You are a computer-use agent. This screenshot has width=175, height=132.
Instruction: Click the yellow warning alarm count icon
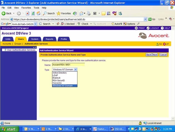157,44
